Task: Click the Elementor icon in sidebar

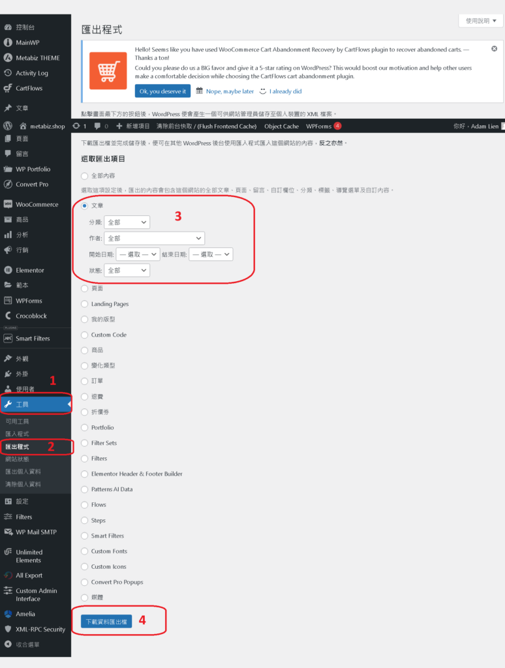Action: click(8, 270)
